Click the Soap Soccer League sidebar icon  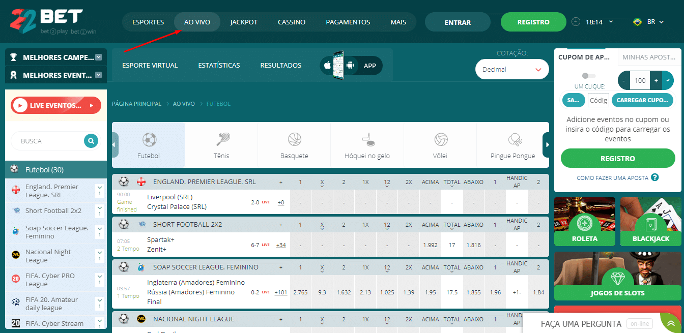tap(15, 232)
